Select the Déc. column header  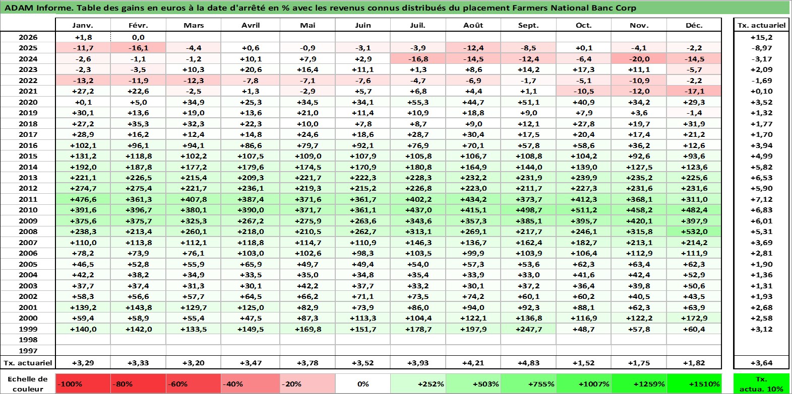[694, 25]
